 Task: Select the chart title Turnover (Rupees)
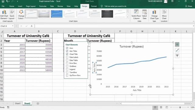pyautogui.click(x=131, y=46)
